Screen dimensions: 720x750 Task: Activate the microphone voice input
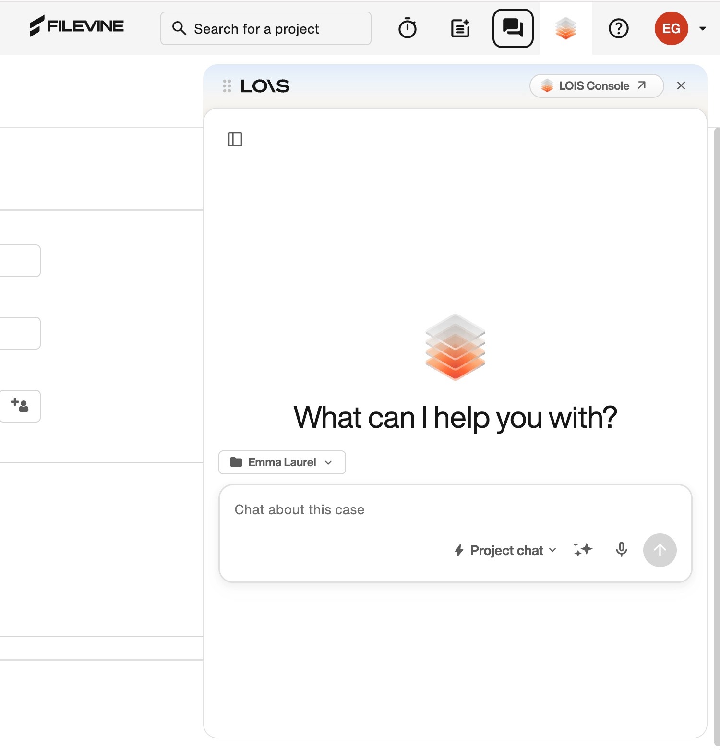tap(622, 550)
